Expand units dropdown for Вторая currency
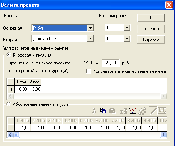 pos(127,39)
